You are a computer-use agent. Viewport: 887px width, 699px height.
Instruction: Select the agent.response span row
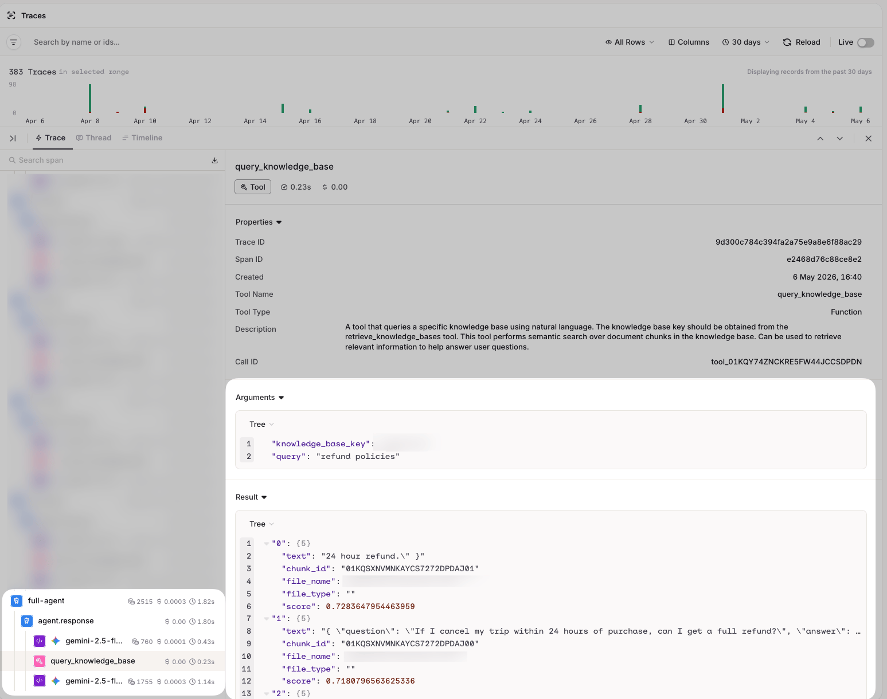[x=113, y=621]
